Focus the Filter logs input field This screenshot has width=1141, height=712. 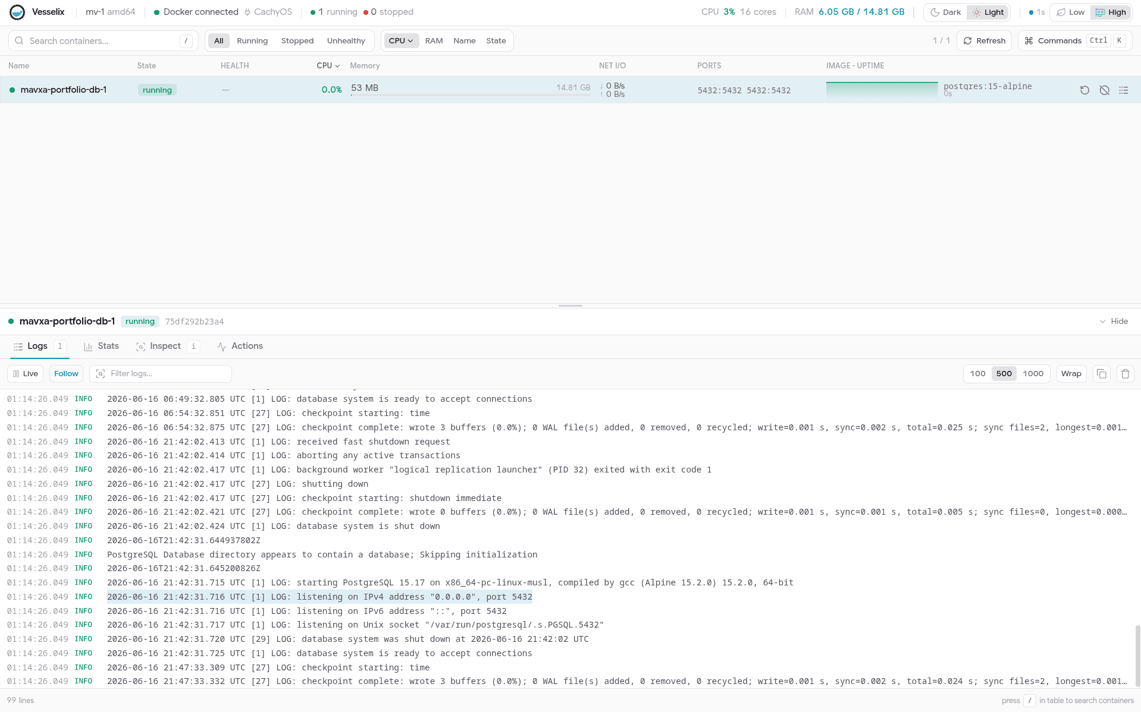(x=161, y=374)
